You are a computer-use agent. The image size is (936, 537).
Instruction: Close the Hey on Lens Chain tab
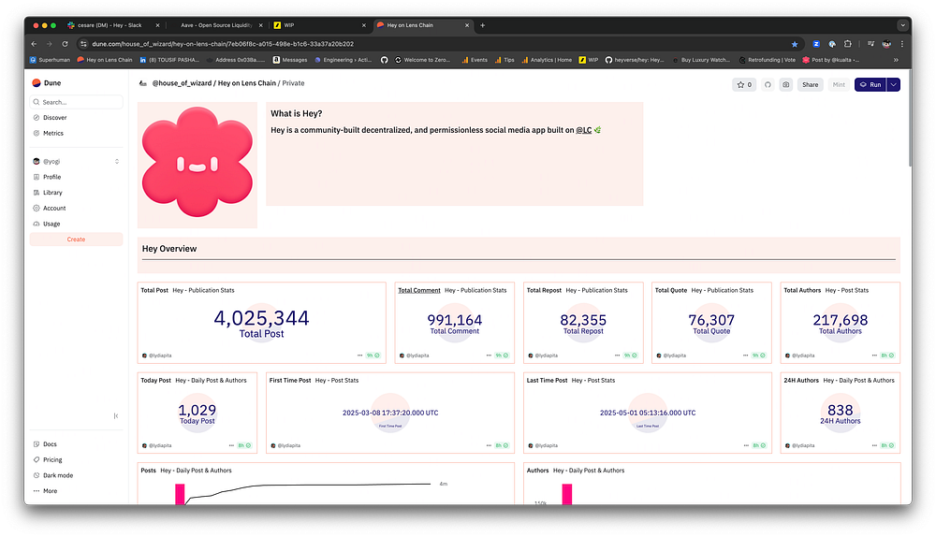tap(467, 25)
